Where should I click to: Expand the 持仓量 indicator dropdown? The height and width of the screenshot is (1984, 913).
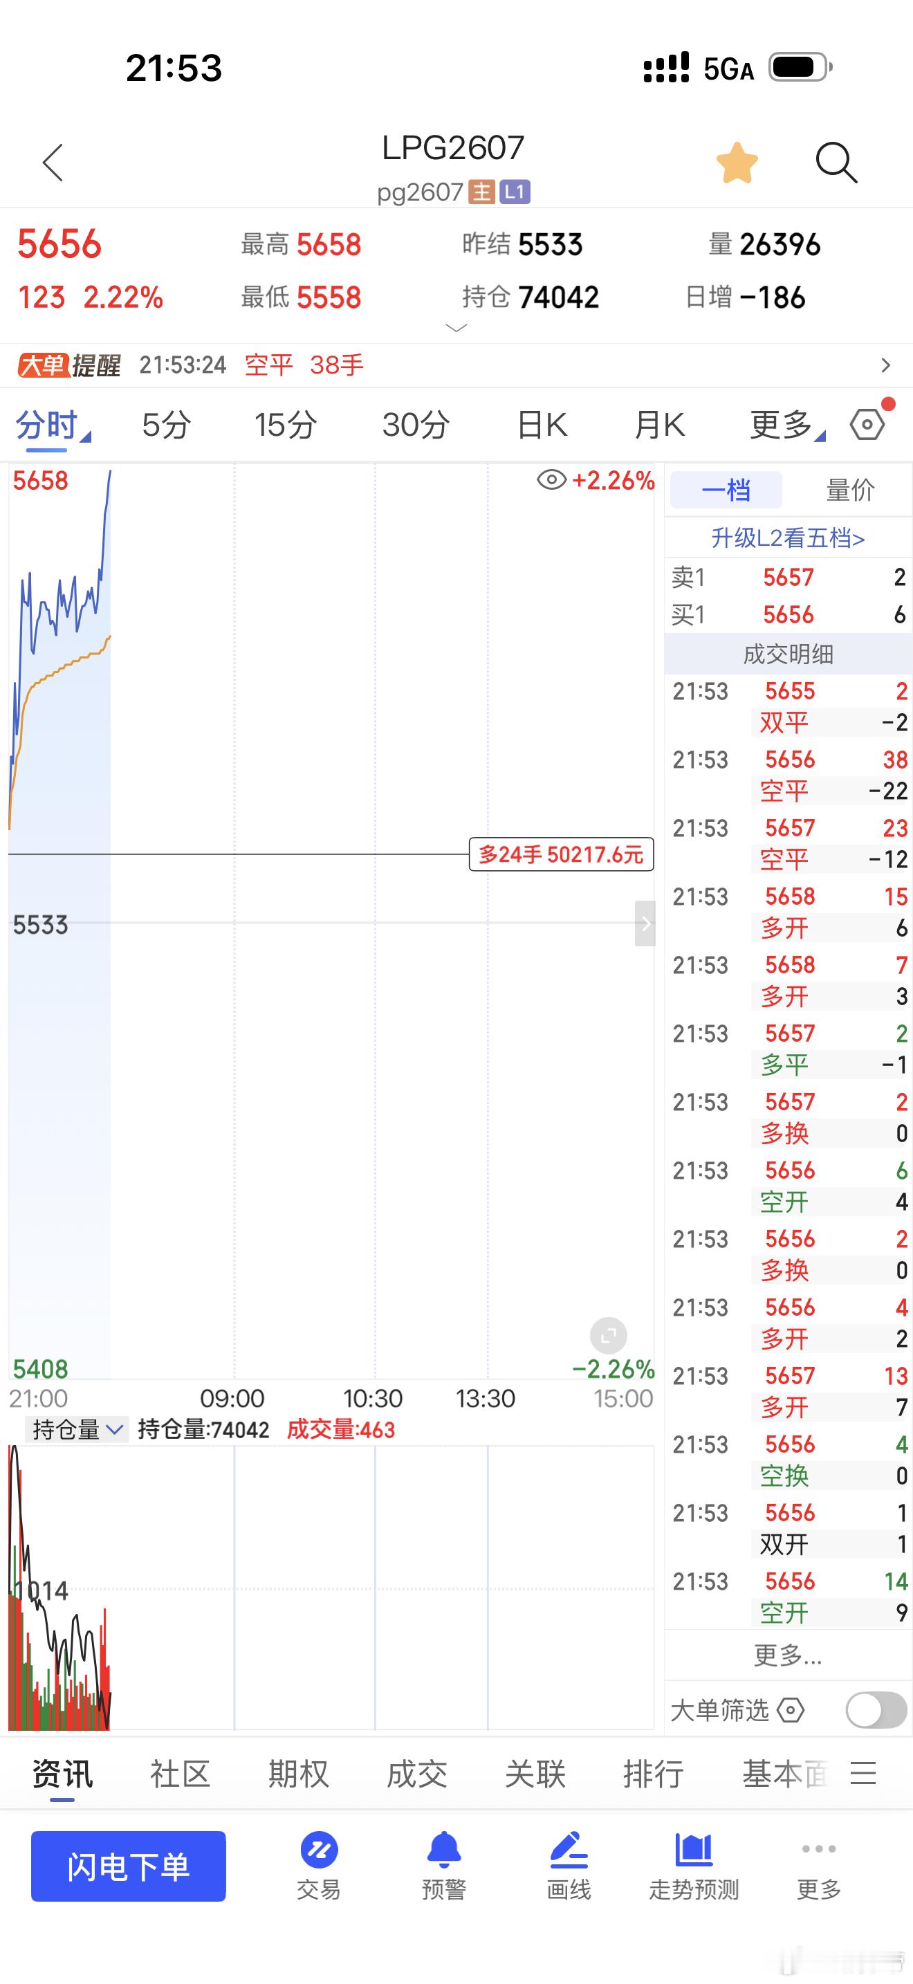76,1429
